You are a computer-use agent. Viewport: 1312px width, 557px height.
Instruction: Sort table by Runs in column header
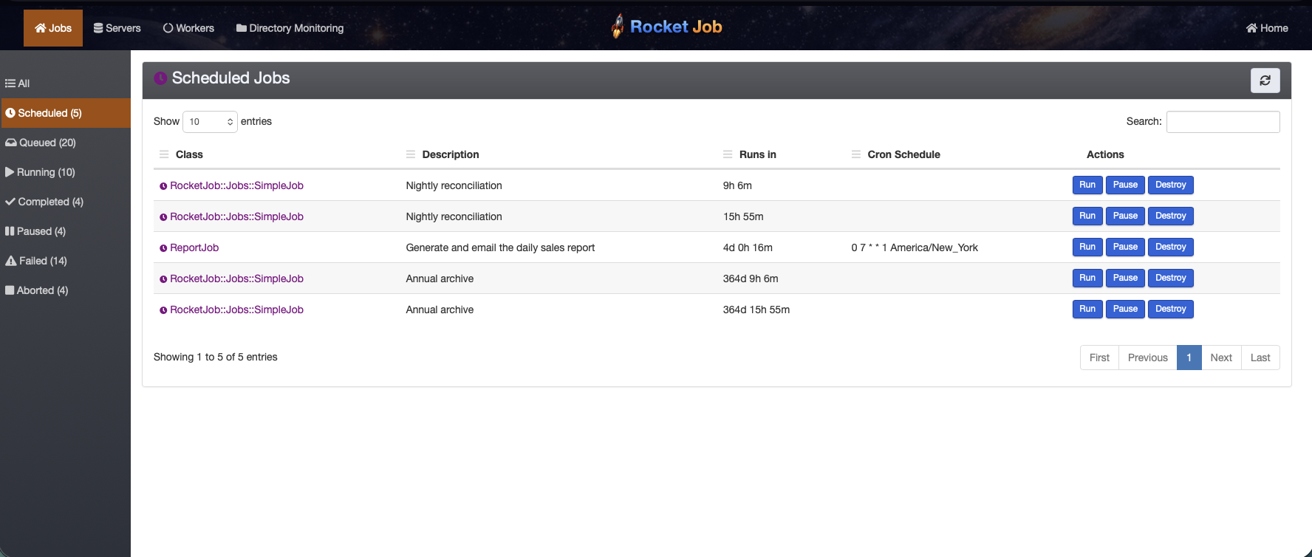(x=758, y=154)
